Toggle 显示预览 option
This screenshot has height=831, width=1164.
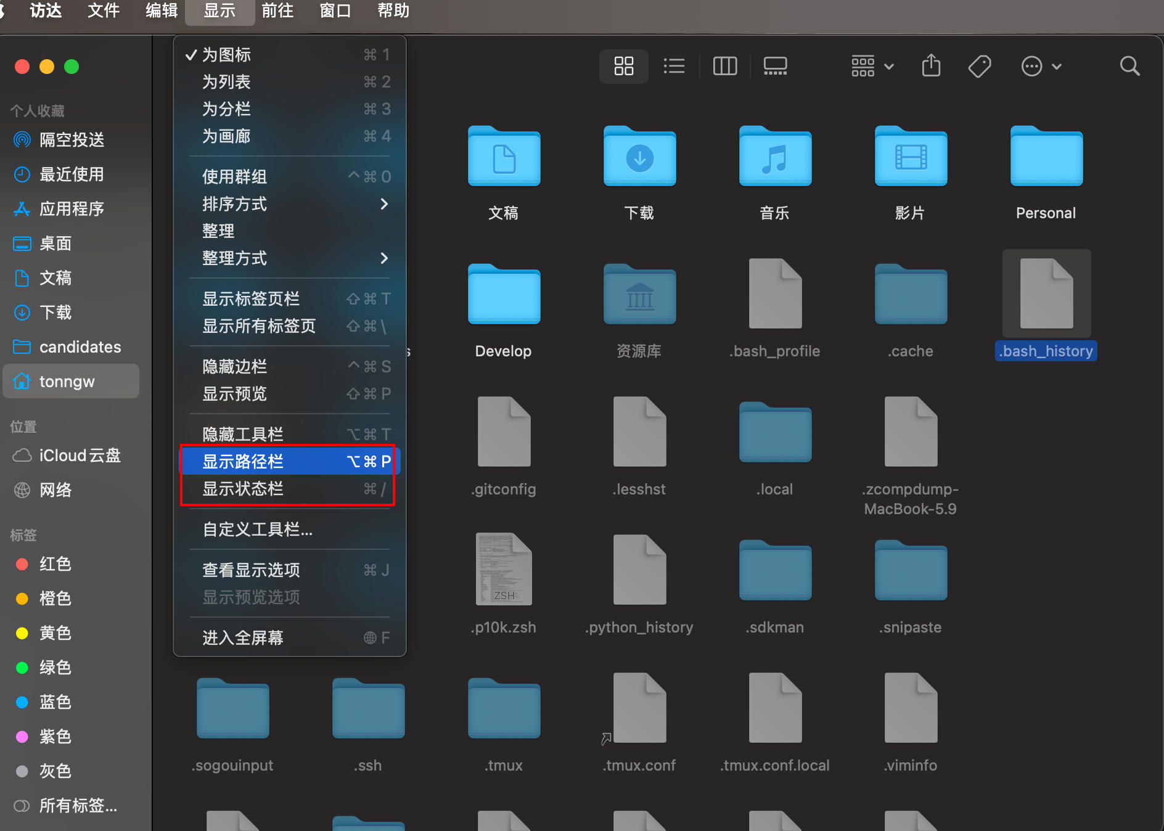pos(290,394)
